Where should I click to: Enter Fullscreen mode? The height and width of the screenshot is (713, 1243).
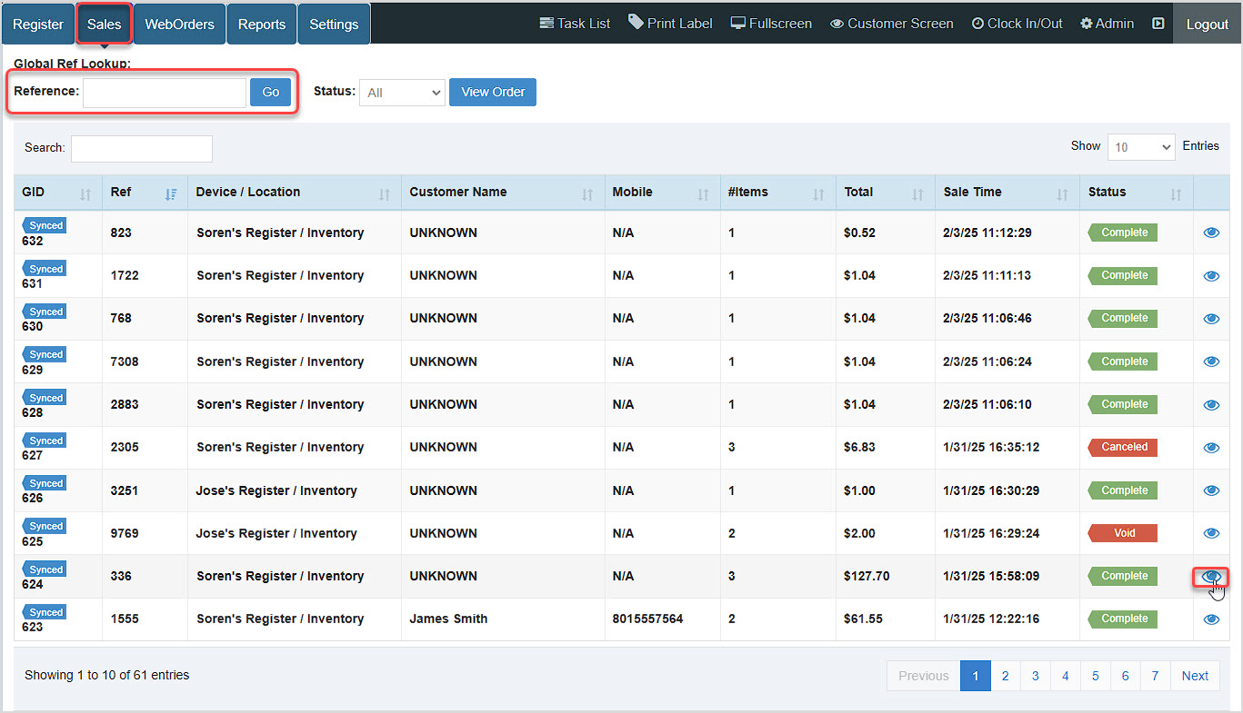point(770,23)
